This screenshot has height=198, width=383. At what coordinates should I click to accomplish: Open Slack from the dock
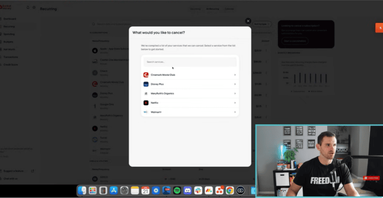click(198, 190)
